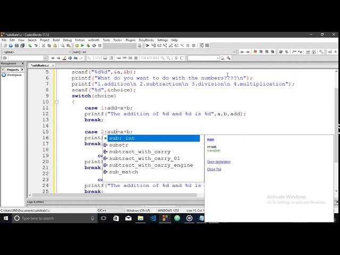Close the sahilkale1.c tab
340x255 pixels.
pyautogui.click(x=53, y=65)
